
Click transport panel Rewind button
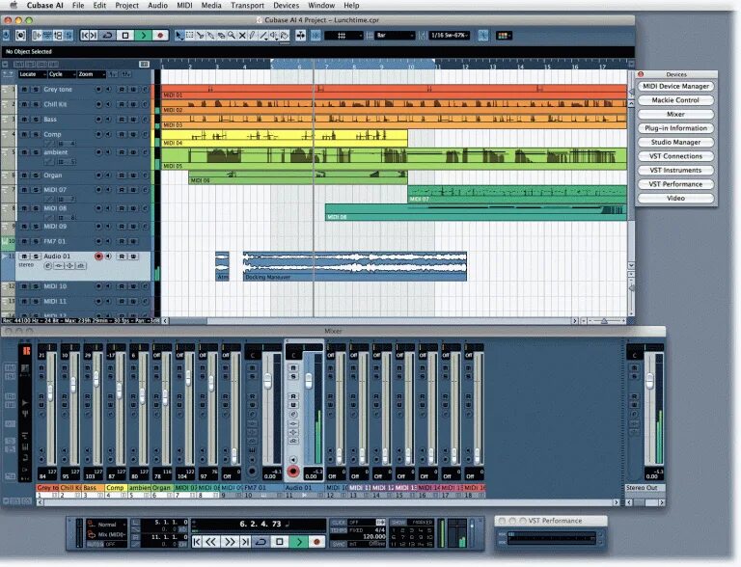tap(211, 542)
